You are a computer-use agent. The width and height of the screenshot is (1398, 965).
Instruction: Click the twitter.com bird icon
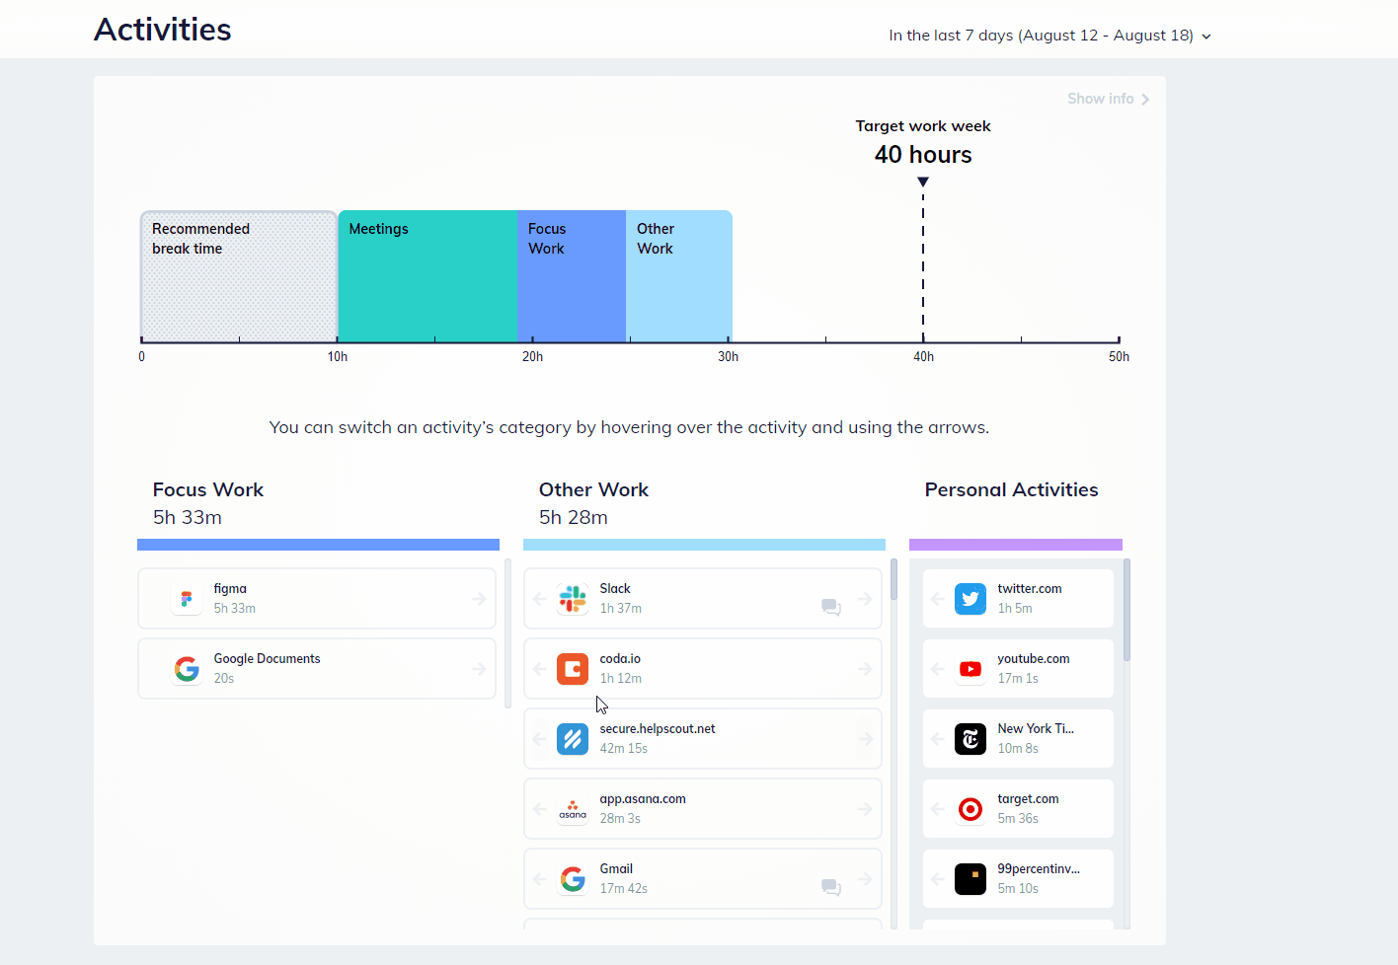coord(971,599)
